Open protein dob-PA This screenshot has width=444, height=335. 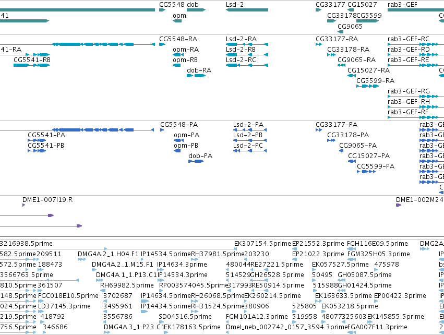(200, 156)
